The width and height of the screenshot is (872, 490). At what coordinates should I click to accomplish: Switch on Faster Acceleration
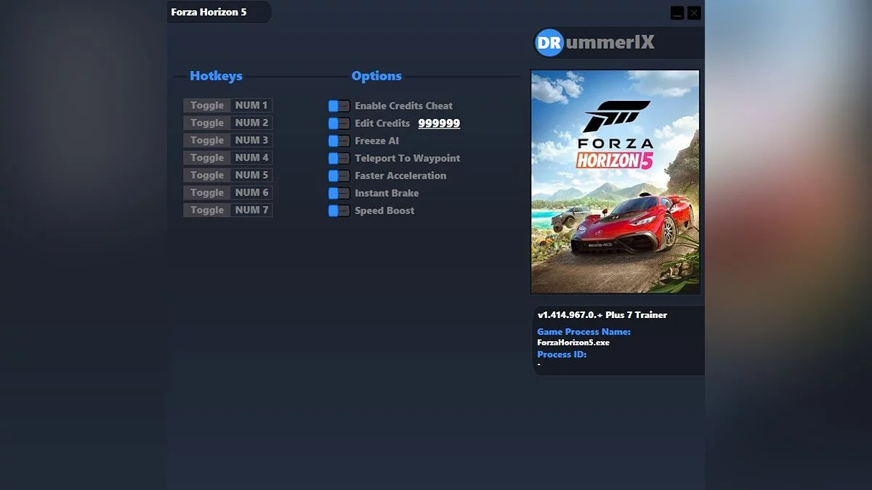(x=339, y=175)
